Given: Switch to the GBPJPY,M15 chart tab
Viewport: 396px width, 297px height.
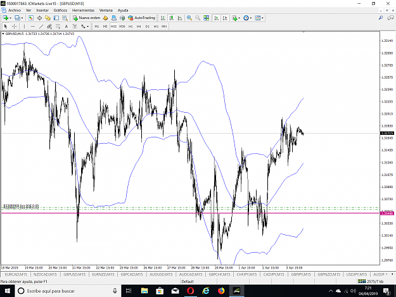Looking at the screenshot, I should pyautogui.click(x=301, y=274).
